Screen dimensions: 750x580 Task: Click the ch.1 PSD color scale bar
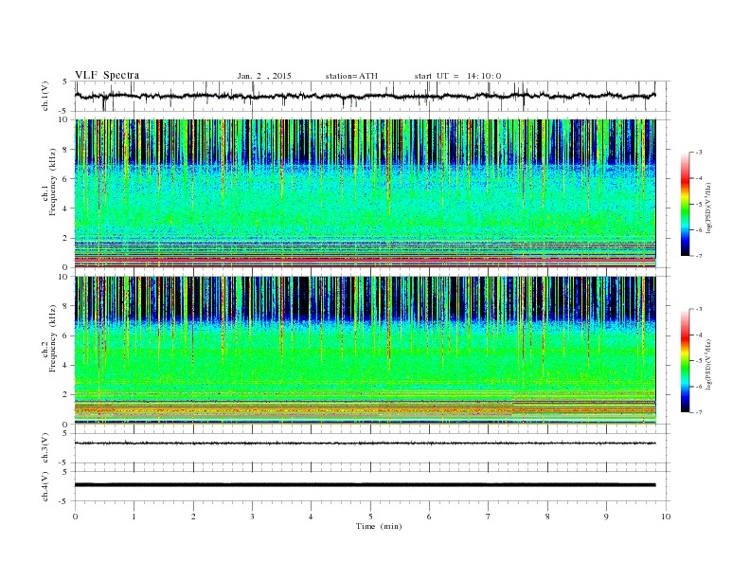pyautogui.click(x=686, y=204)
